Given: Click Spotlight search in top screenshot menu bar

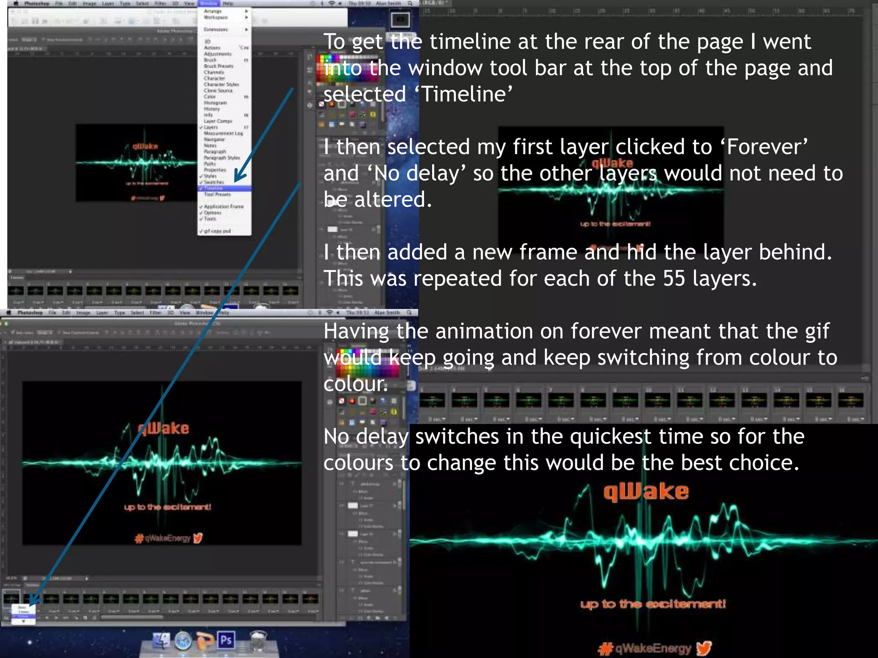Looking at the screenshot, I should click(x=410, y=3).
